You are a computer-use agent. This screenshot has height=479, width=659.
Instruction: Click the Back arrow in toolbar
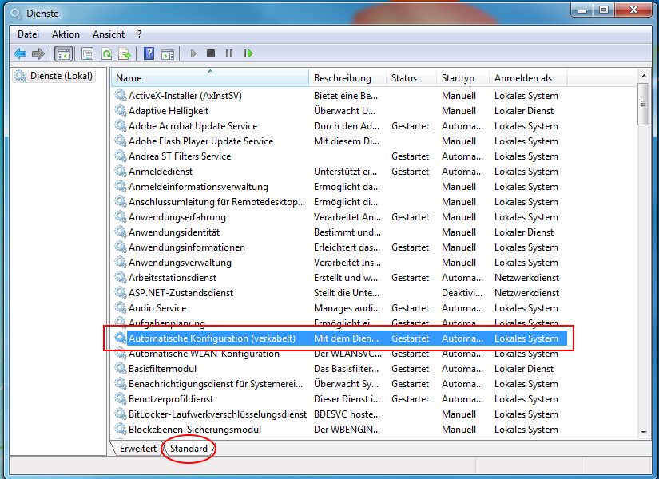pos(20,53)
